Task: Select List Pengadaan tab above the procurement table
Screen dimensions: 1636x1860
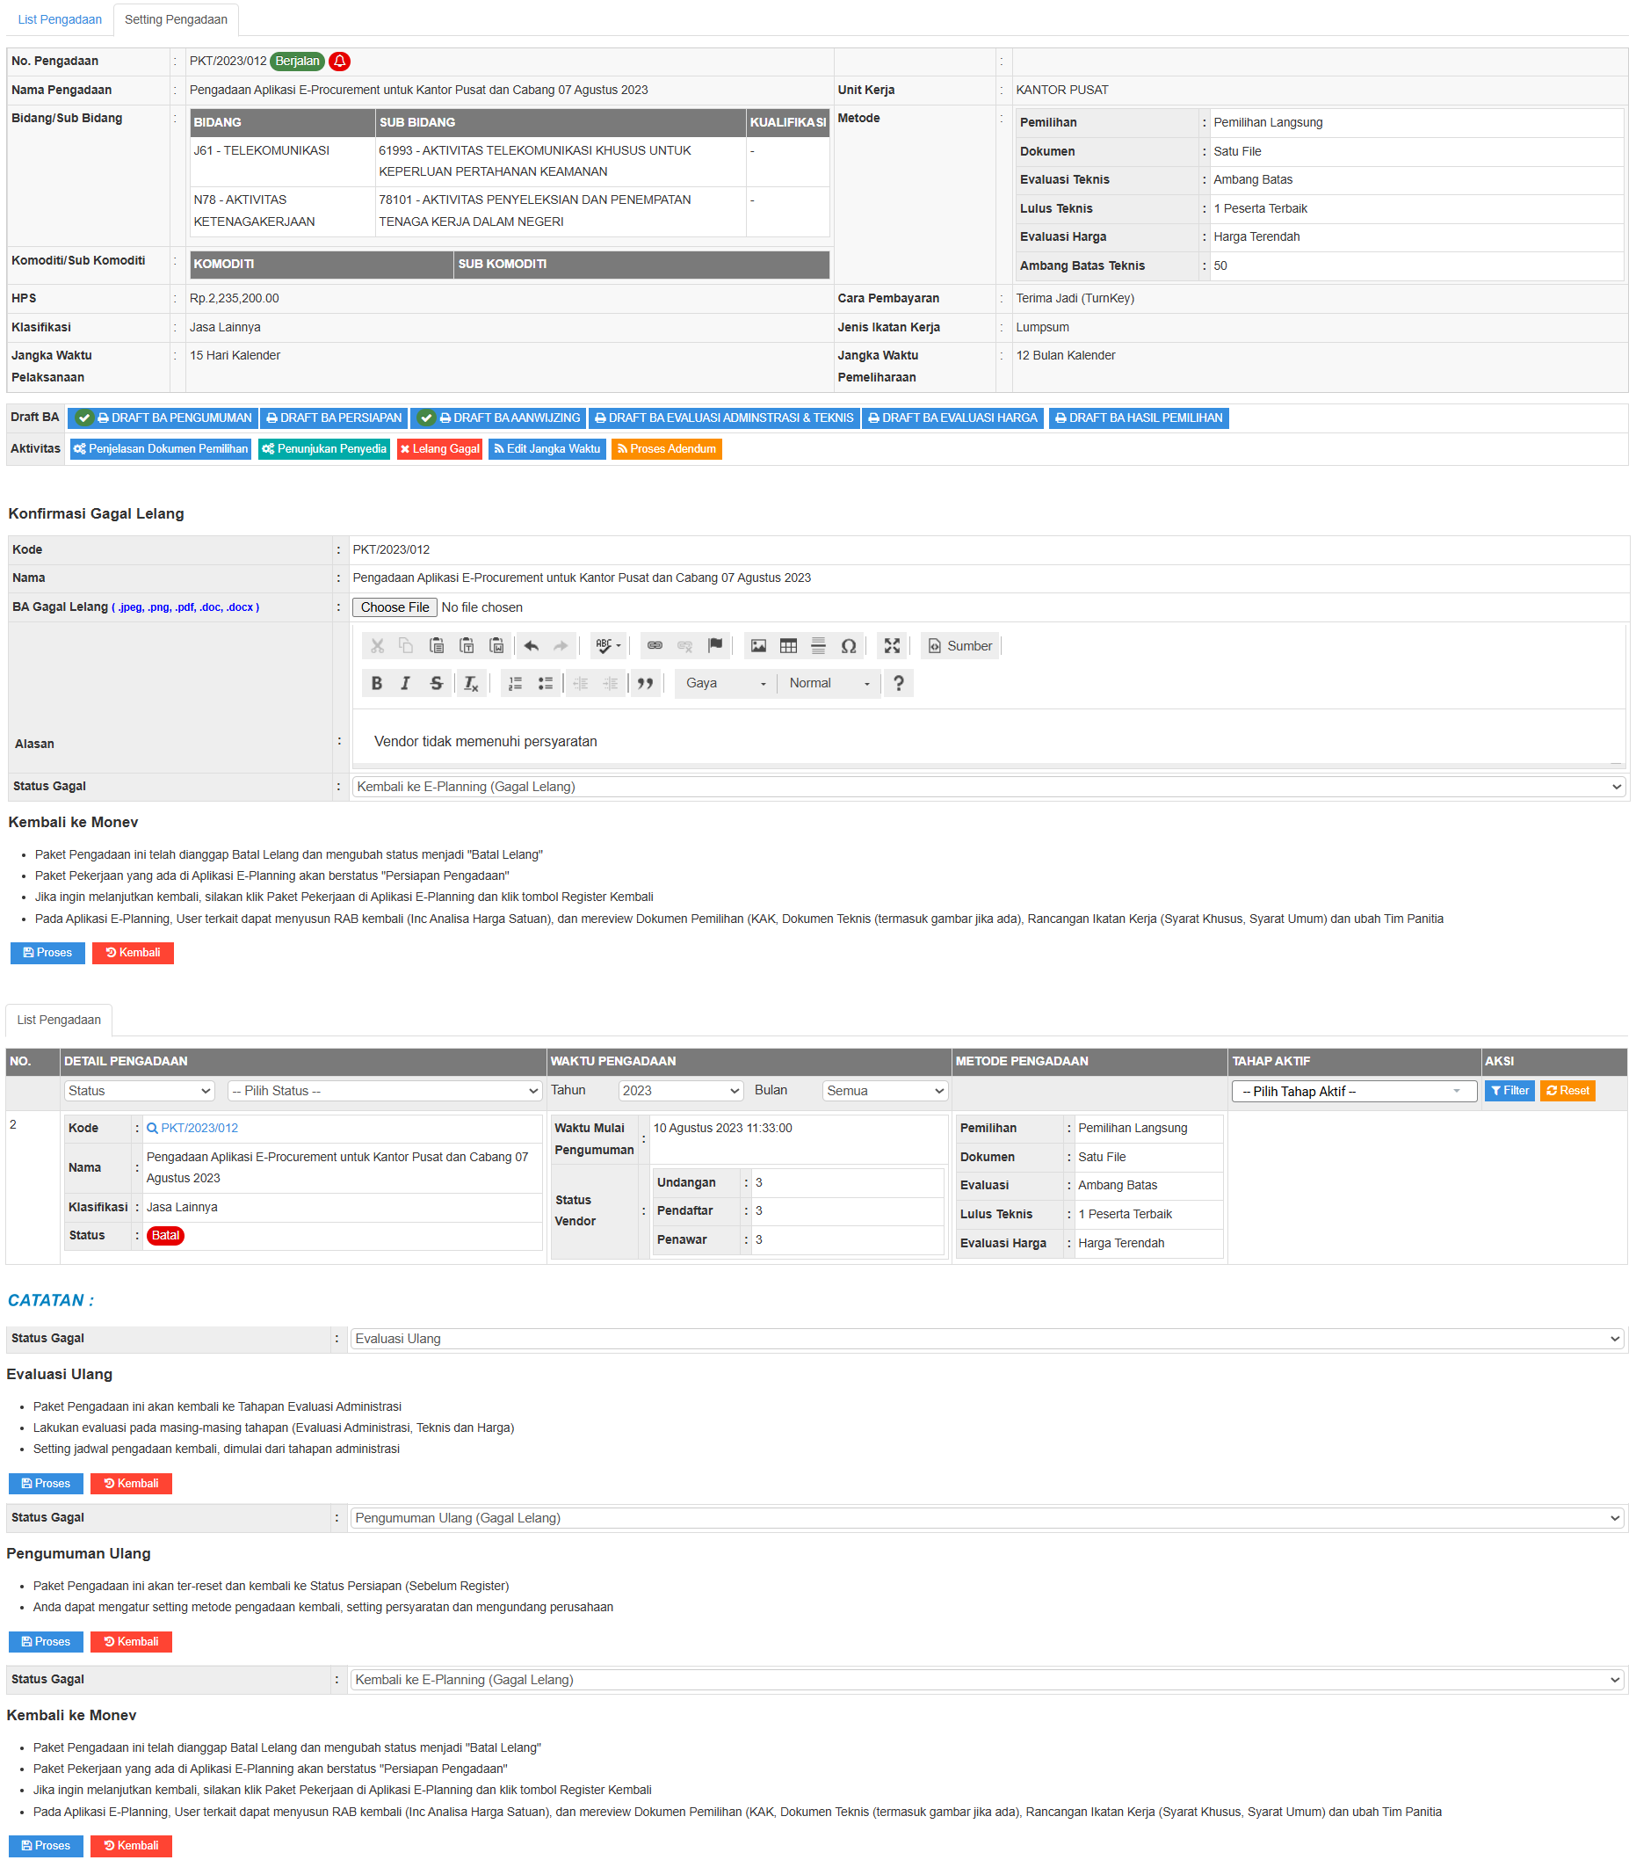Action: coord(59,1020)
